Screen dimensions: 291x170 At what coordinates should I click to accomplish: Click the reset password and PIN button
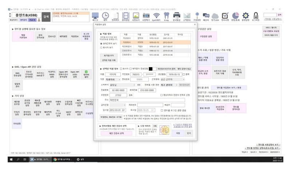point(111,117)
